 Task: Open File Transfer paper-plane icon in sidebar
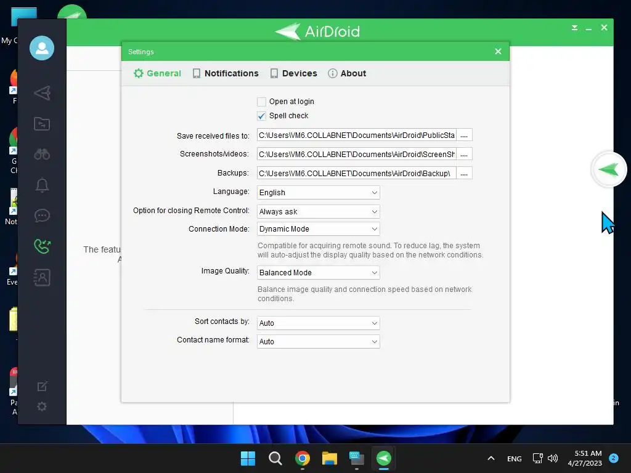pyautogui.click(x=42, y=93)
